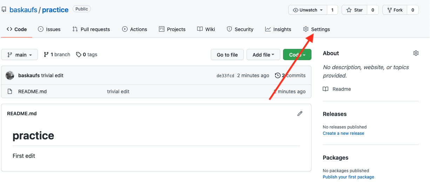The image size is (430, 183).
Task: Go to the Actions tab
Action: [135, 29]
